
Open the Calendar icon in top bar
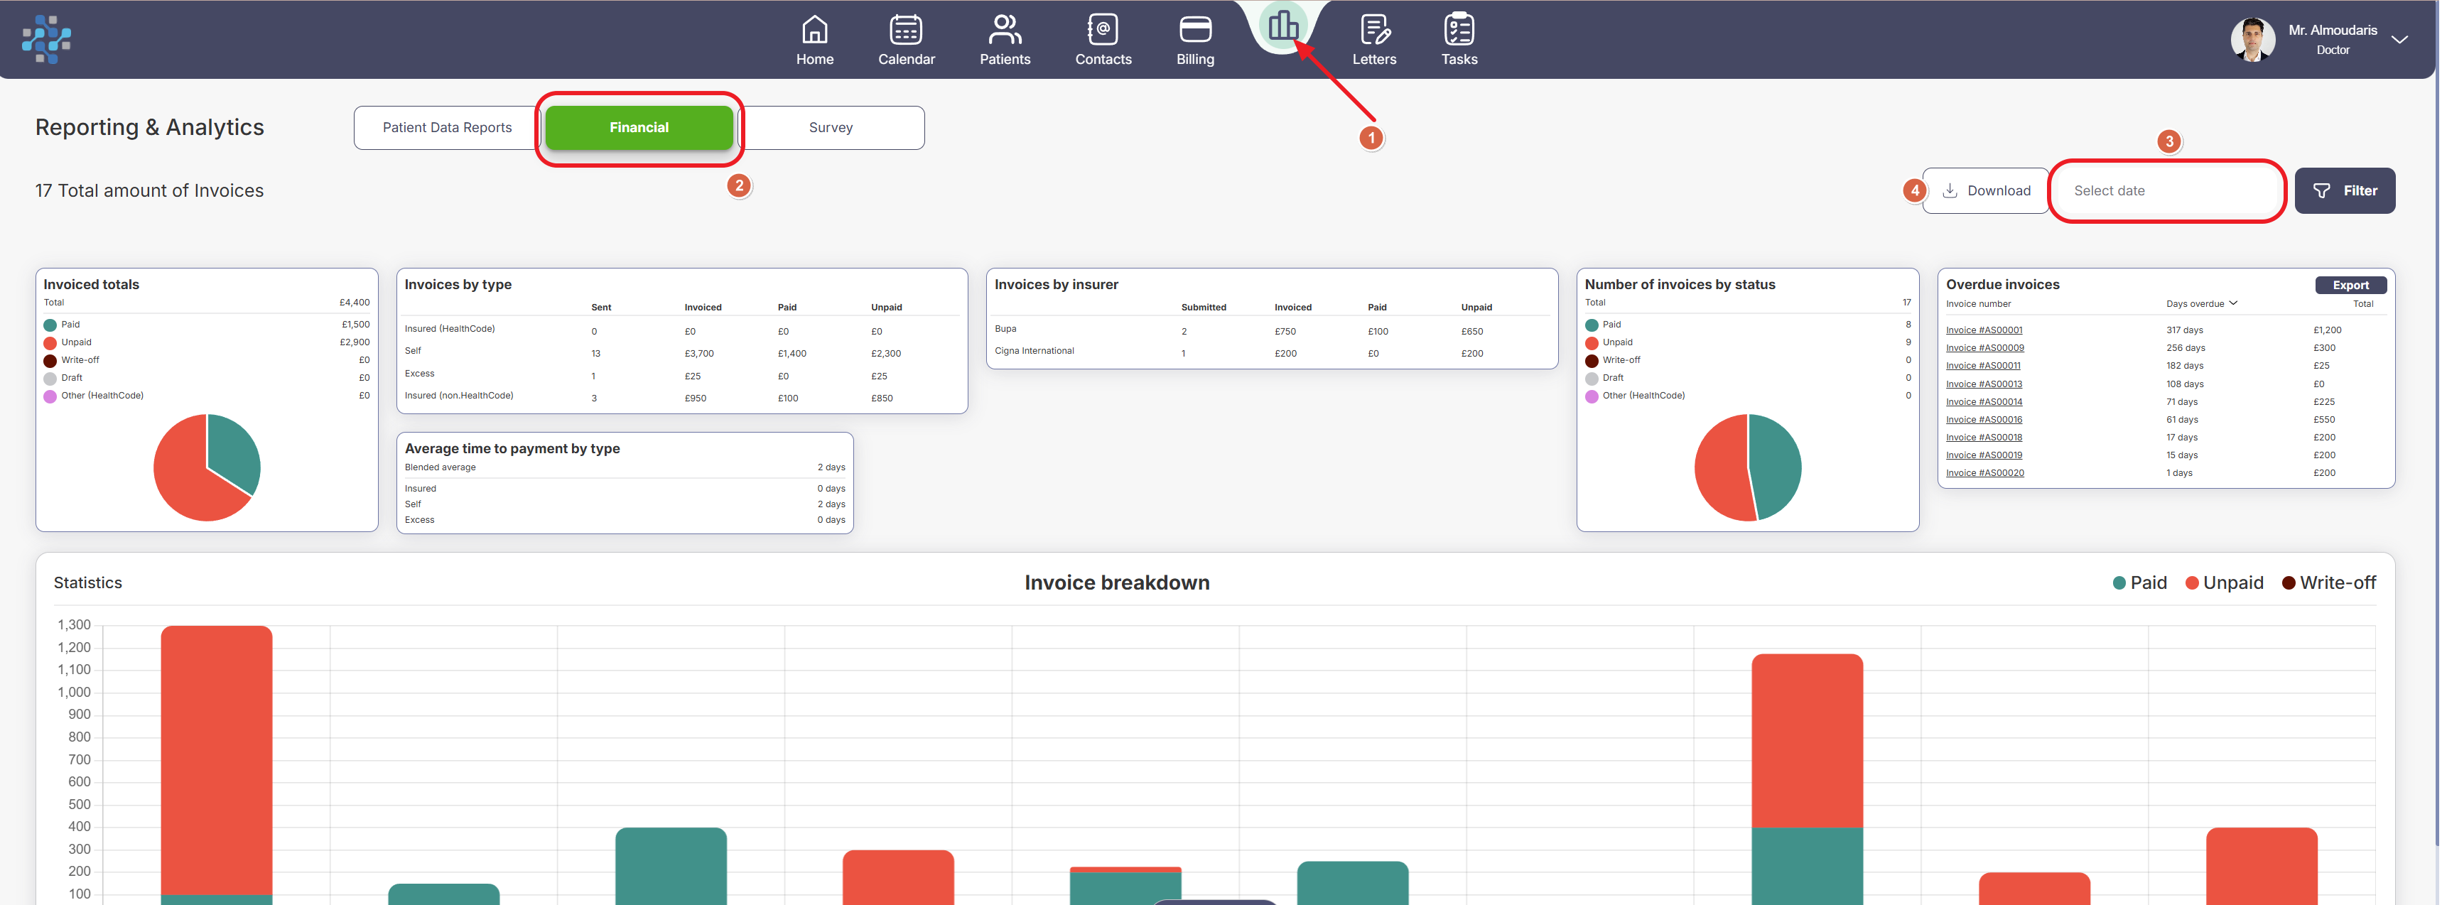tap(905, 31)
